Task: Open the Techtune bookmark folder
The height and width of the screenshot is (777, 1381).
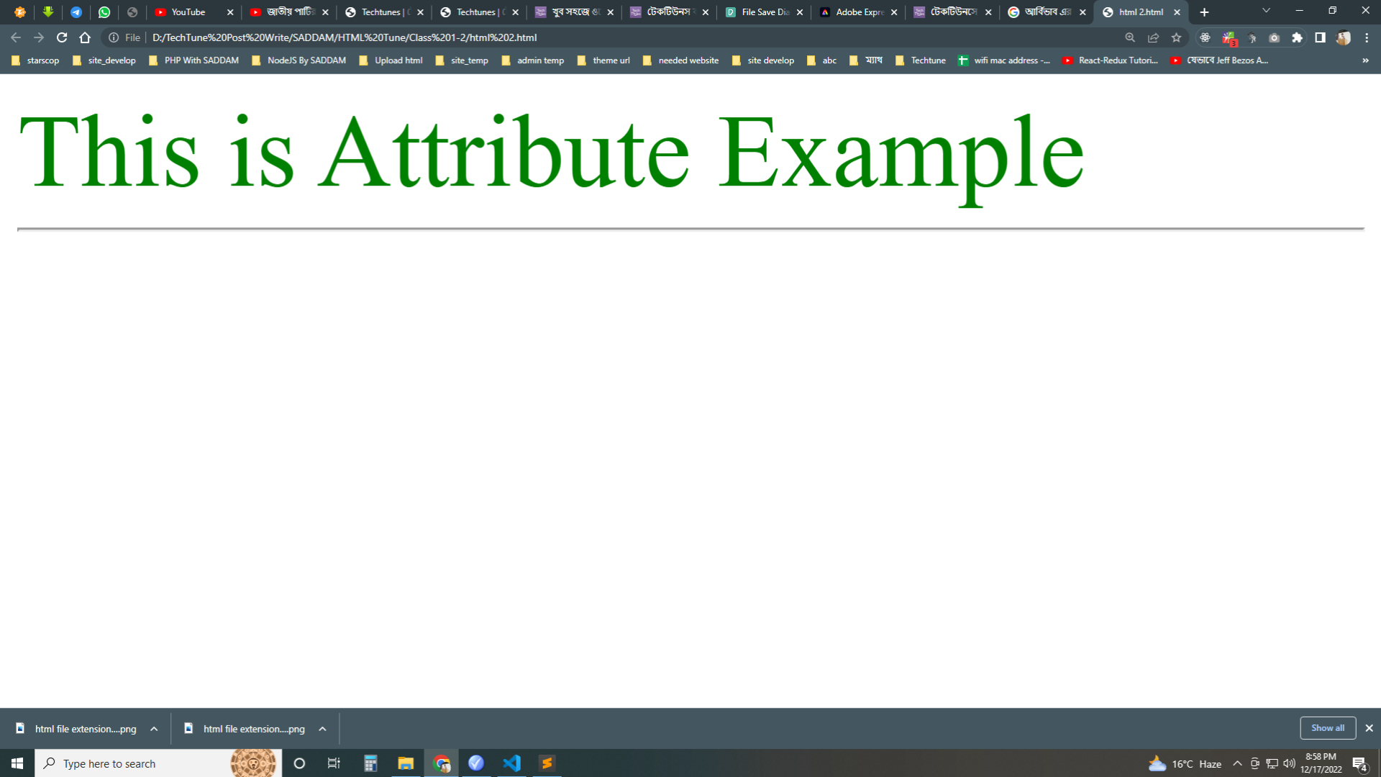Action: coord(921,60)
